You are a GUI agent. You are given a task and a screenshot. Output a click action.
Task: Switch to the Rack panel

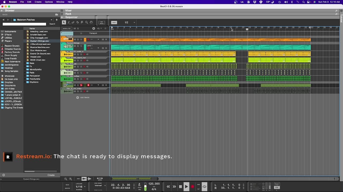click(68, 14)
